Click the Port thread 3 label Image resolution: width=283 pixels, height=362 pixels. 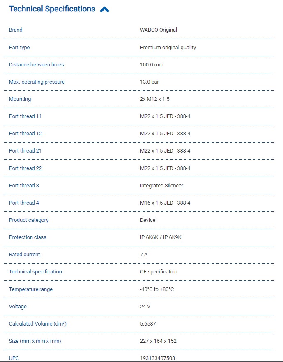pos(24,186)
